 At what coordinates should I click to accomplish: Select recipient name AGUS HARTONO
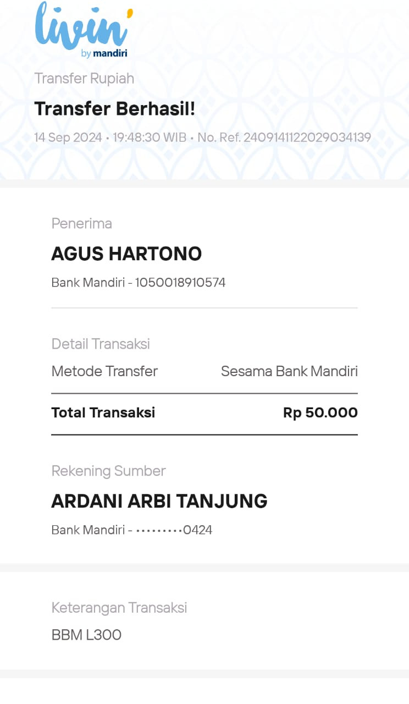126,254
